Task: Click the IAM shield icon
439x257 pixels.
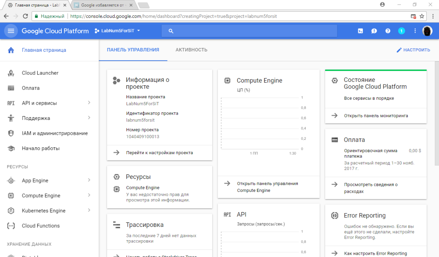Action: point(11,133)
